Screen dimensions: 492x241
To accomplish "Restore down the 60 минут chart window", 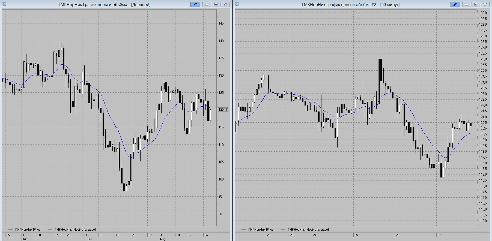I will coord(476,4).
